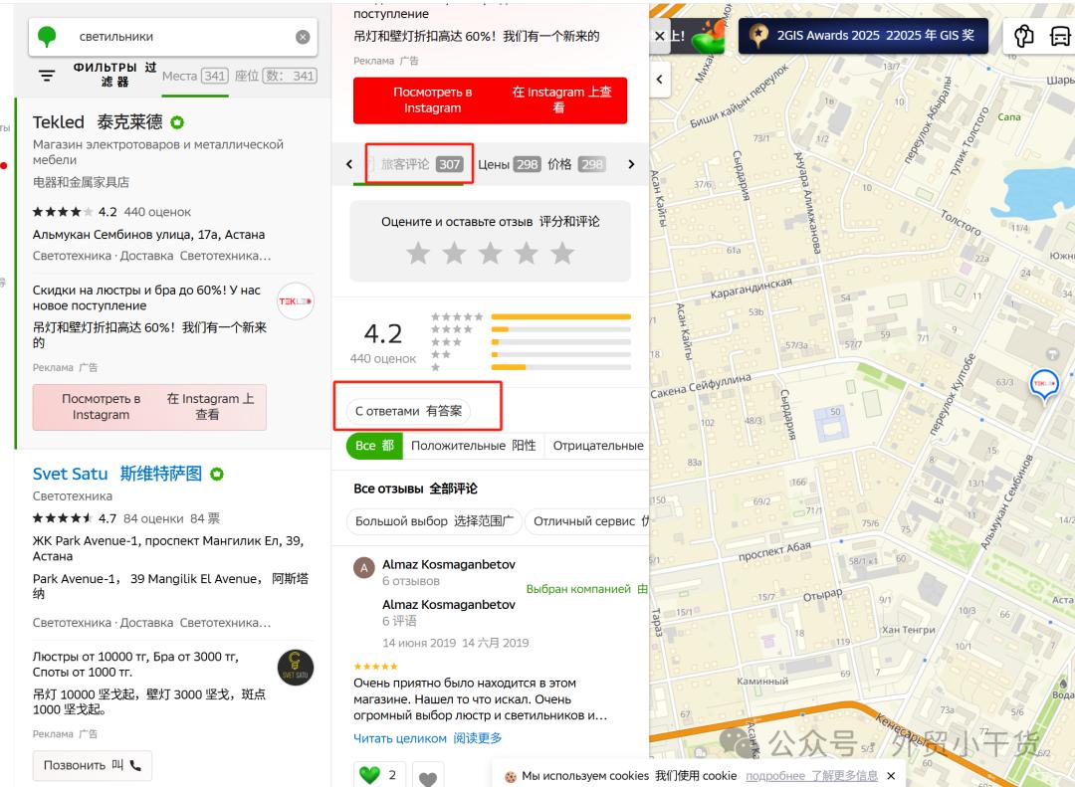Click the Tekled map pin marker

(x=1043, y=384)
